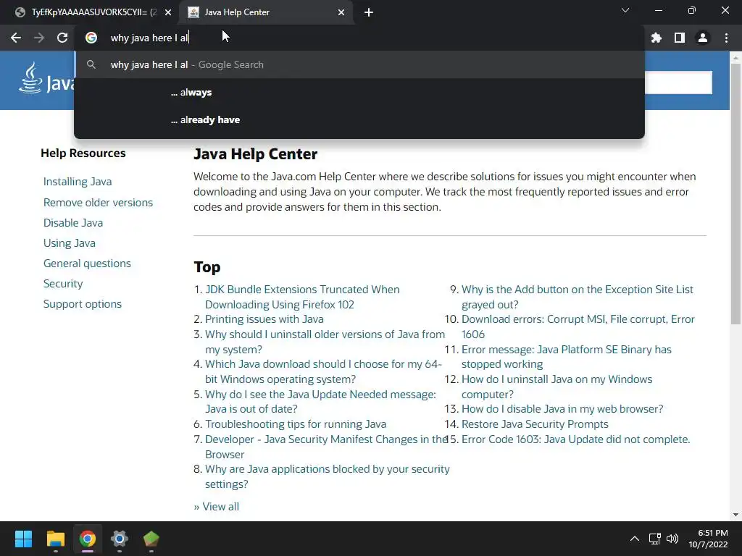
Task: Click the 'Java Help Center' page heading
Action: coord(256,154)
